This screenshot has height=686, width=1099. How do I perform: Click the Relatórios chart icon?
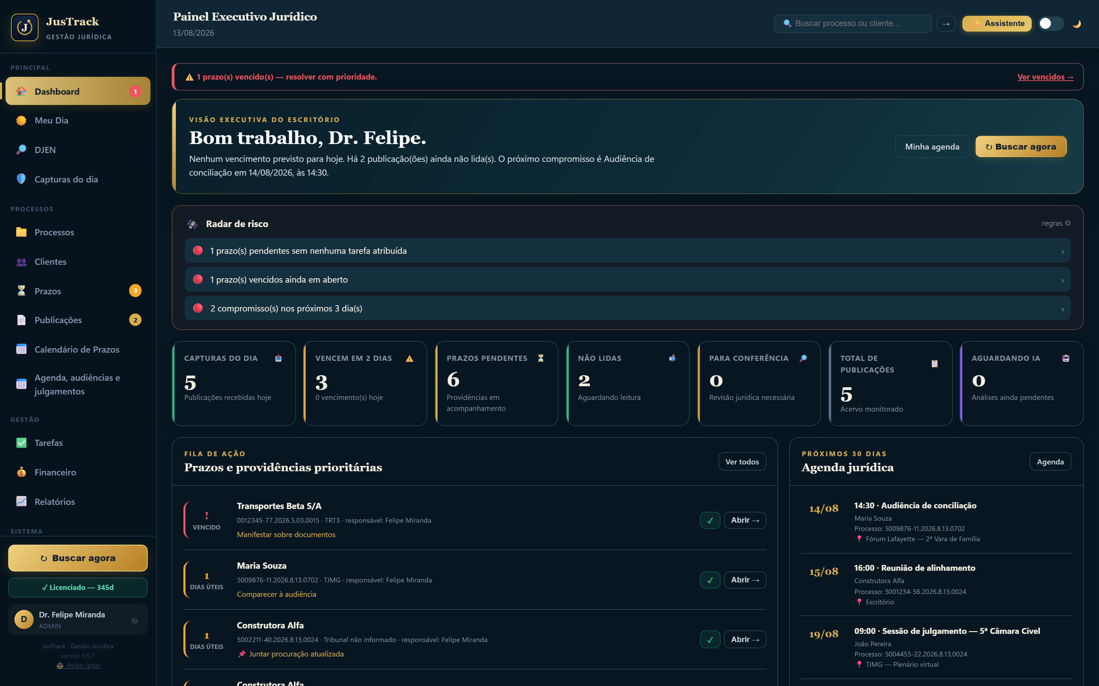(x=21, y=501)
